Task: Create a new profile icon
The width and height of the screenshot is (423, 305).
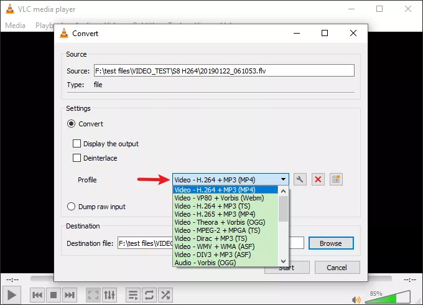Action: [336, 179]
